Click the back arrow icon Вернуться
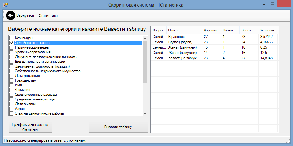This screenshot has width=293, height=146. (10, 15)
